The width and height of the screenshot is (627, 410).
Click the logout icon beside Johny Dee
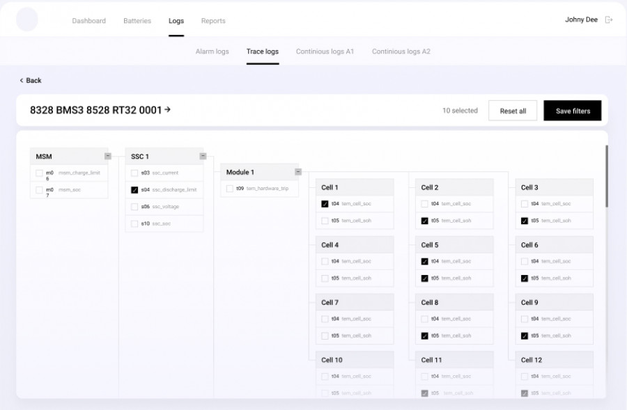point(609,20)
